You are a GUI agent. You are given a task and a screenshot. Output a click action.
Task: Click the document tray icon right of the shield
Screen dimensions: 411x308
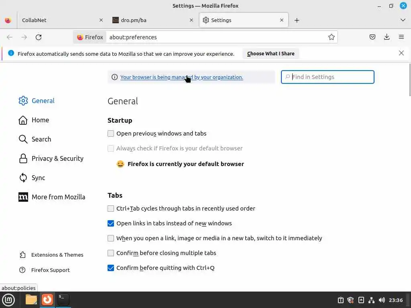click(x=361, y=300)
